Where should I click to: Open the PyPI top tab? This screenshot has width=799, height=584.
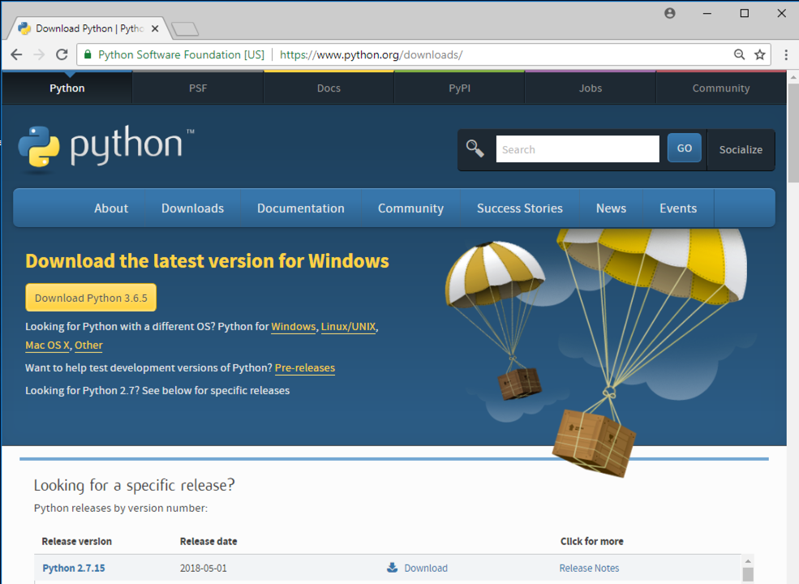click(460, 88)
